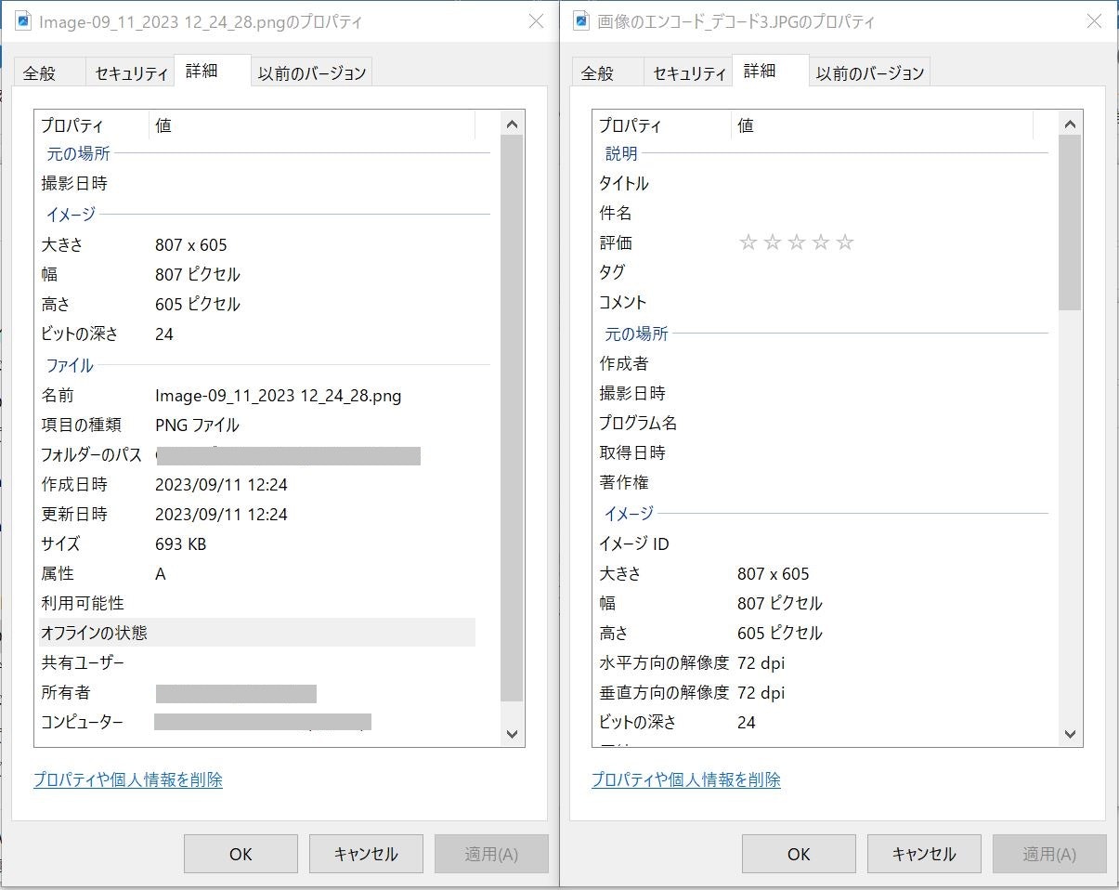1119x890 pixels.
Task: Select the オフラインの状態 row in the PNG window
Action: 255,633
